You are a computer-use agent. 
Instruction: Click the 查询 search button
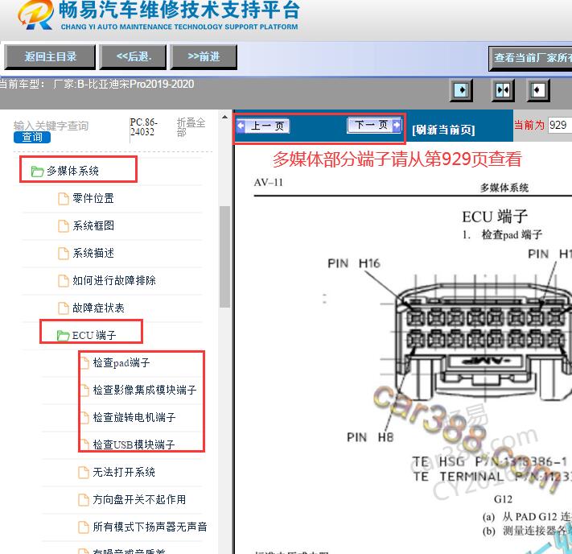32,138
